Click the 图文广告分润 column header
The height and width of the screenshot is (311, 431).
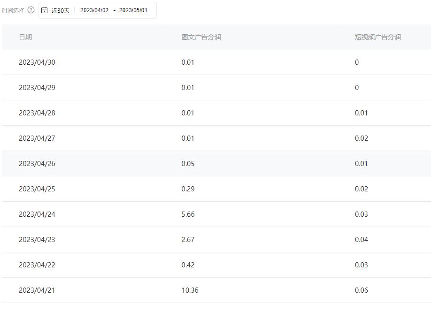pyautogui.click(x=201, y=37)
